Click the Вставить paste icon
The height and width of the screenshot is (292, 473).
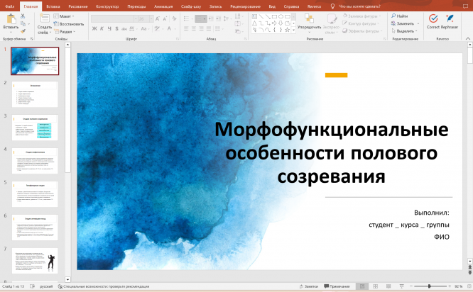11,20
